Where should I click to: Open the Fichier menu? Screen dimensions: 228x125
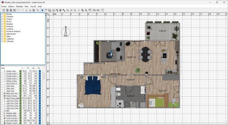pos(4,7)
